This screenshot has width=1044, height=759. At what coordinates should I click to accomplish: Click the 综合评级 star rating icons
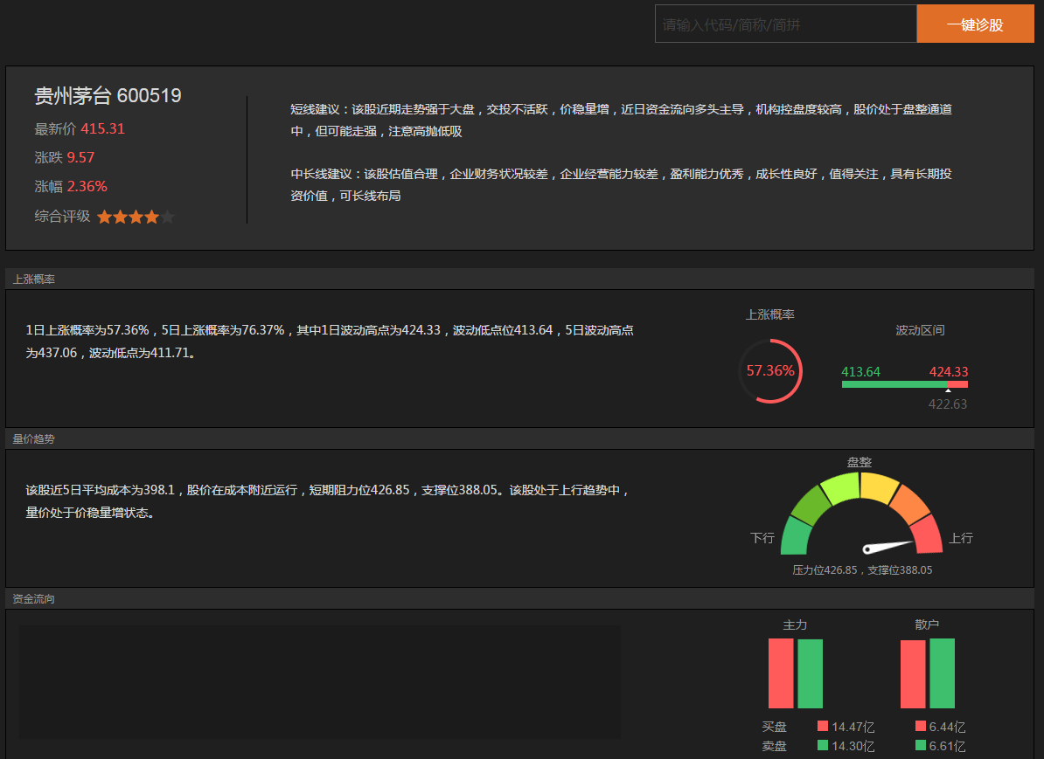[x=136, y=217]
